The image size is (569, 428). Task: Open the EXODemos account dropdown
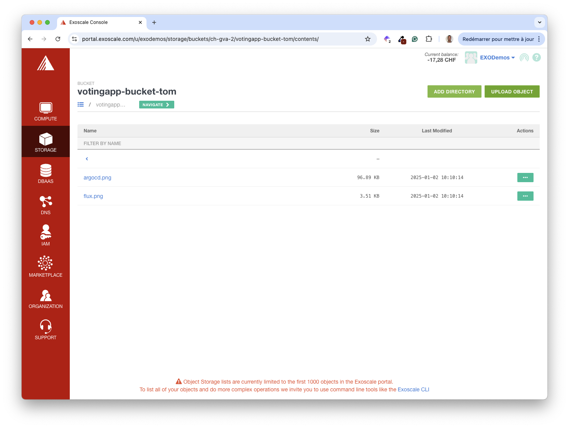tap(497, 57)
